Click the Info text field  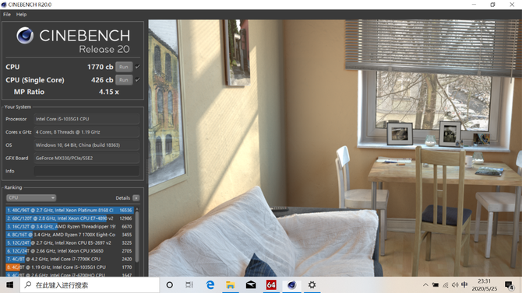pyautogui.click(x=86, y=171)
